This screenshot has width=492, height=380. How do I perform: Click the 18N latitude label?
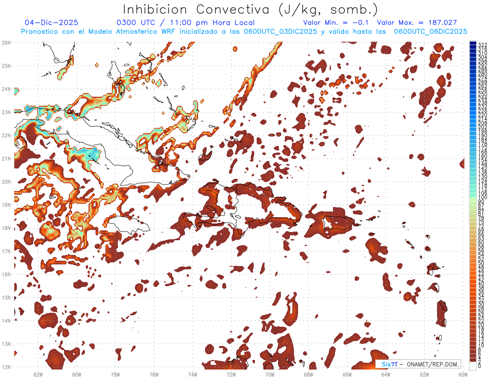coord(6,228)
